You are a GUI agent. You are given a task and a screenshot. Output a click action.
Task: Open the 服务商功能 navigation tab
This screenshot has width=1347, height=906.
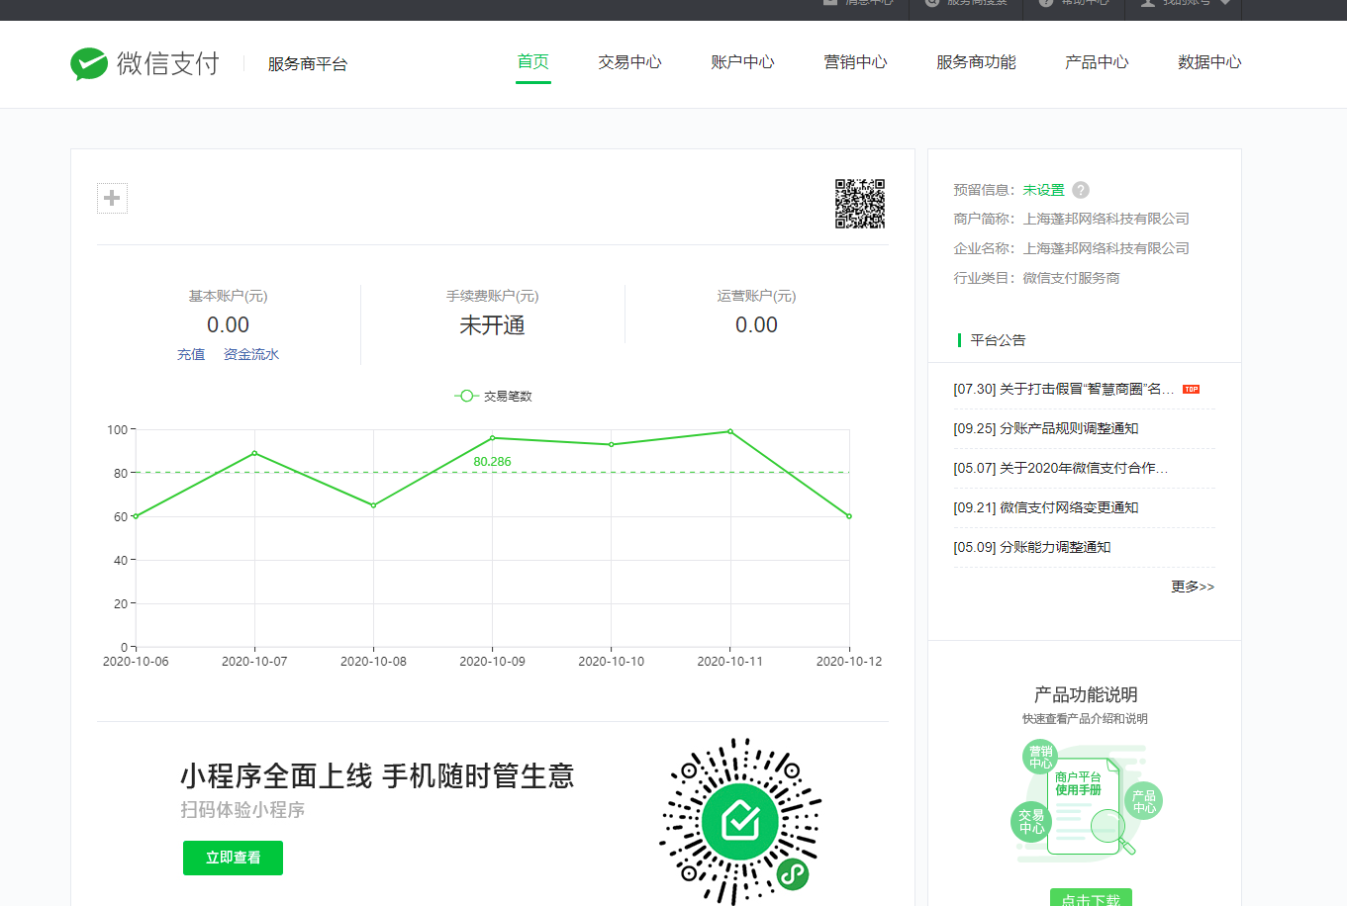coord(976,61)
